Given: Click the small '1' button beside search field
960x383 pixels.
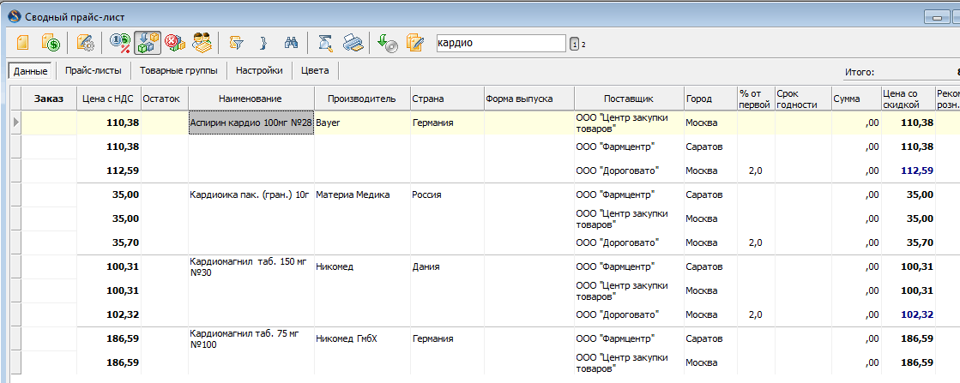Looking at the screenshot, I should pyautogui.click(x=574, y=44).
